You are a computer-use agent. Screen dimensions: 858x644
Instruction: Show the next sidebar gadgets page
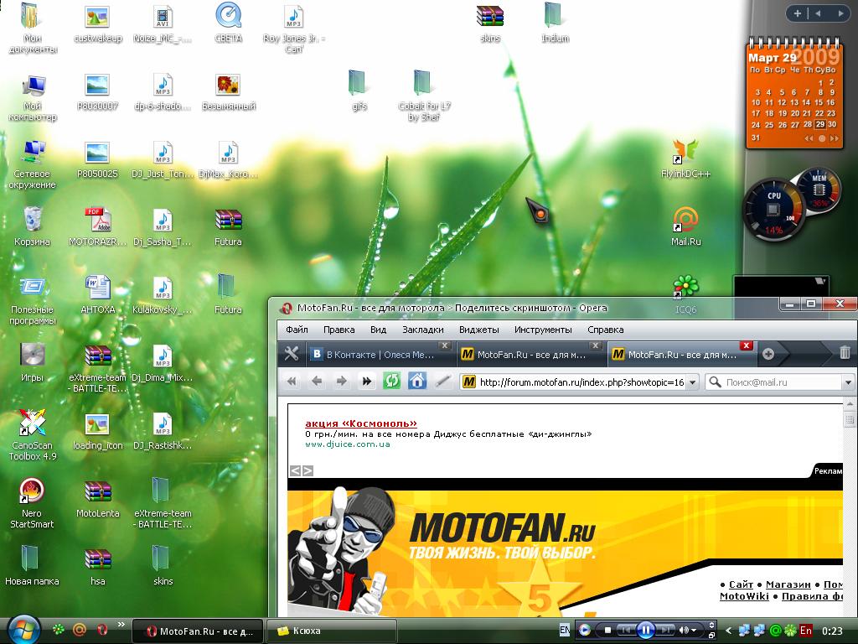click(840, 13)
